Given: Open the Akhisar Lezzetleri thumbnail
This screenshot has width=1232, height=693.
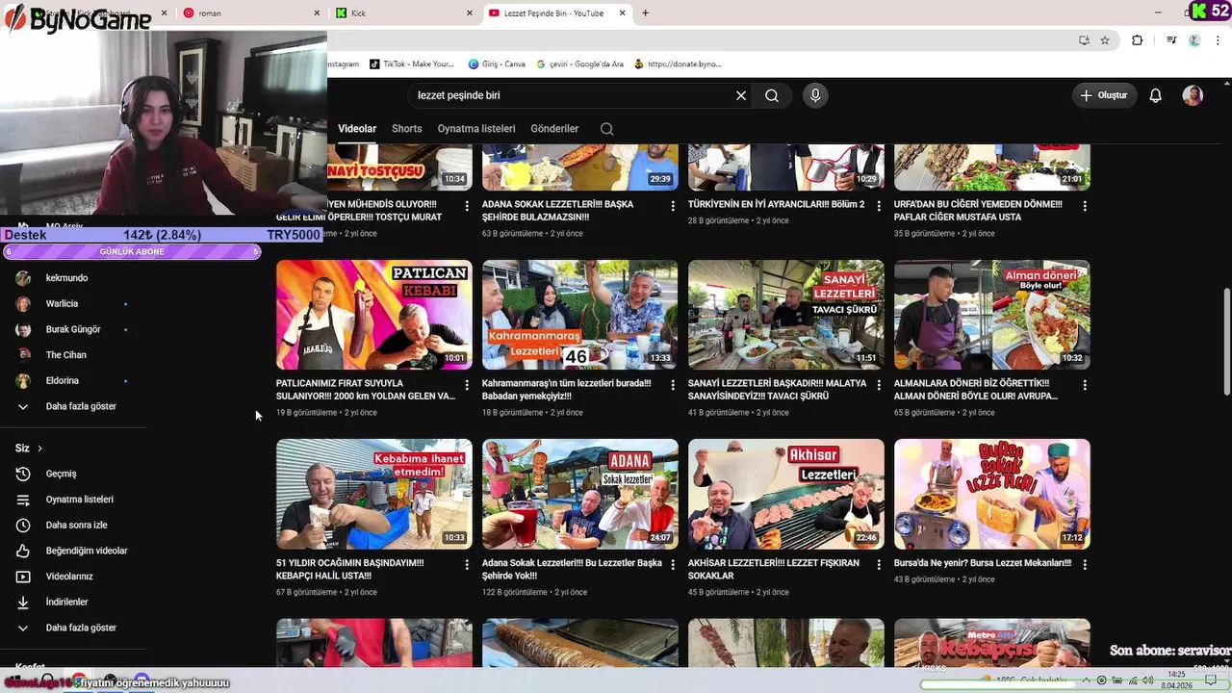Looking at the screenshot, I should click(785, 494).
